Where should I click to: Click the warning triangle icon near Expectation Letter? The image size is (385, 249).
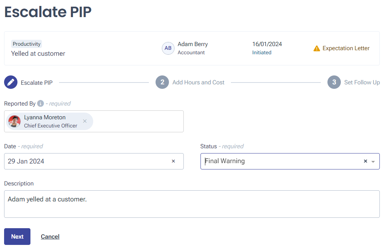pos(317,48)
